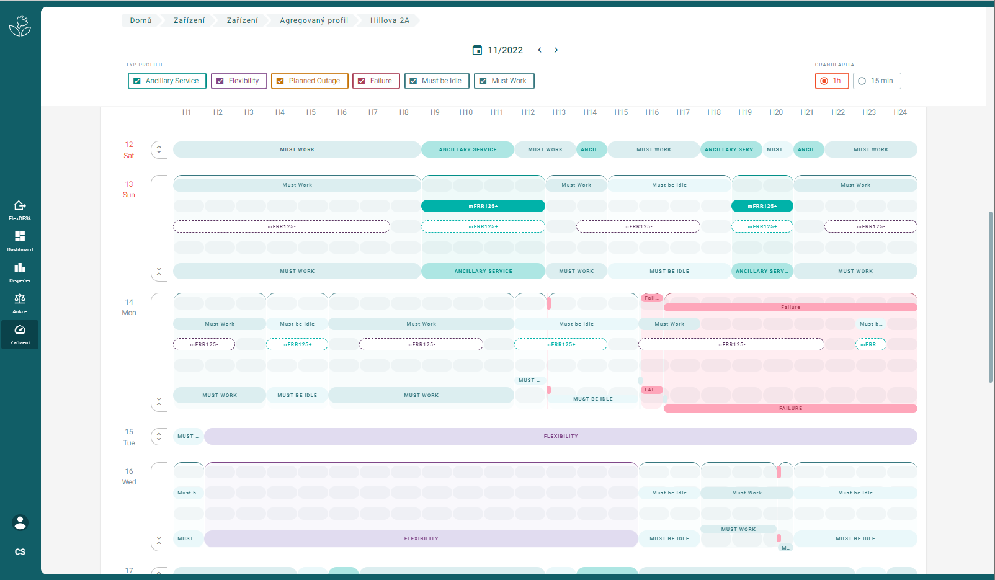Image resolution: width=995 pixels, height=580 pixels.
Task: Go to previous month arrow
Action: (x=540, y=50)
